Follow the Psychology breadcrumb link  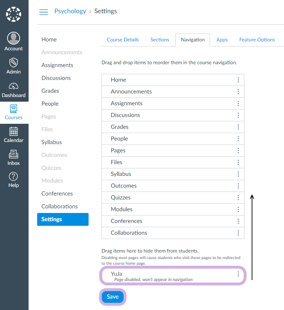coord(70,11)
